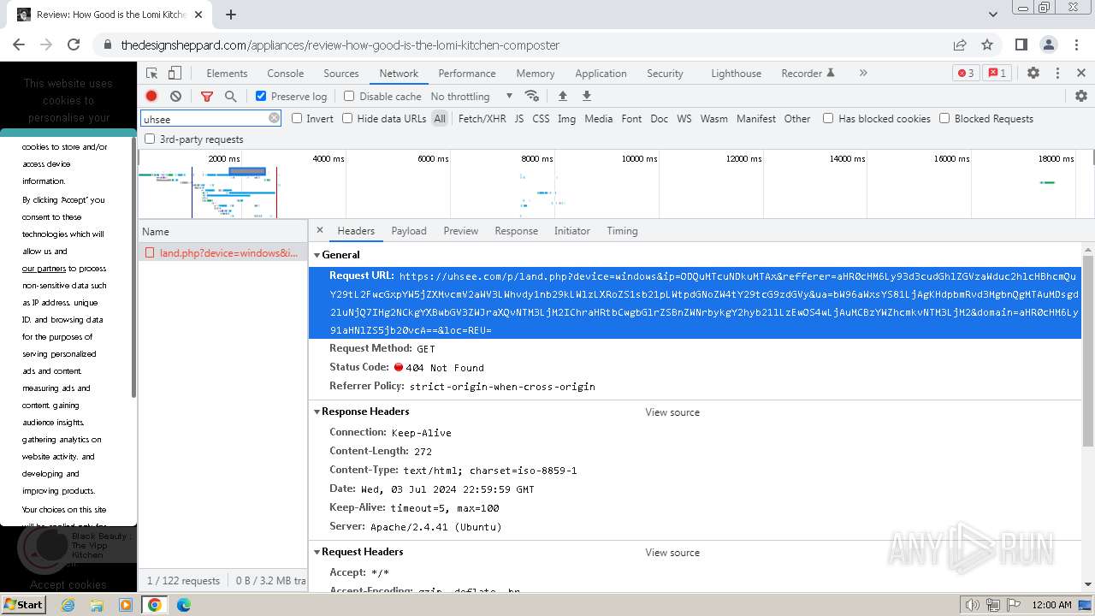1095x616 pixels.
Task: Open the Lighthouse panel
Action: pos(736,74)
